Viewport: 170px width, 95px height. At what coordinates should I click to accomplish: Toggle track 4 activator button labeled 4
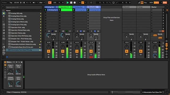click(x=91, y=51)
